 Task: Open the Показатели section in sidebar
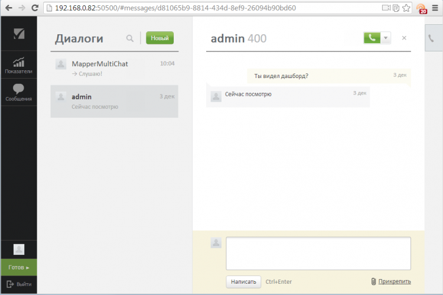[x=18, y=65]
